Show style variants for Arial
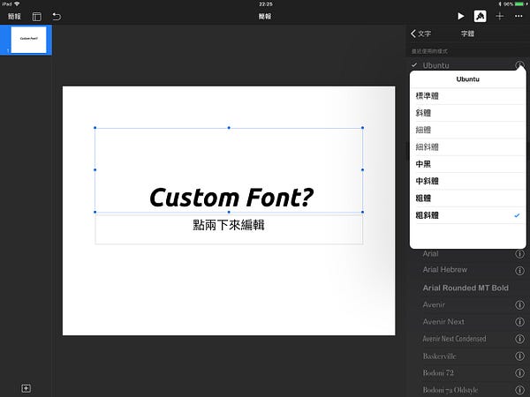530x397 pixels. (519, 254)
